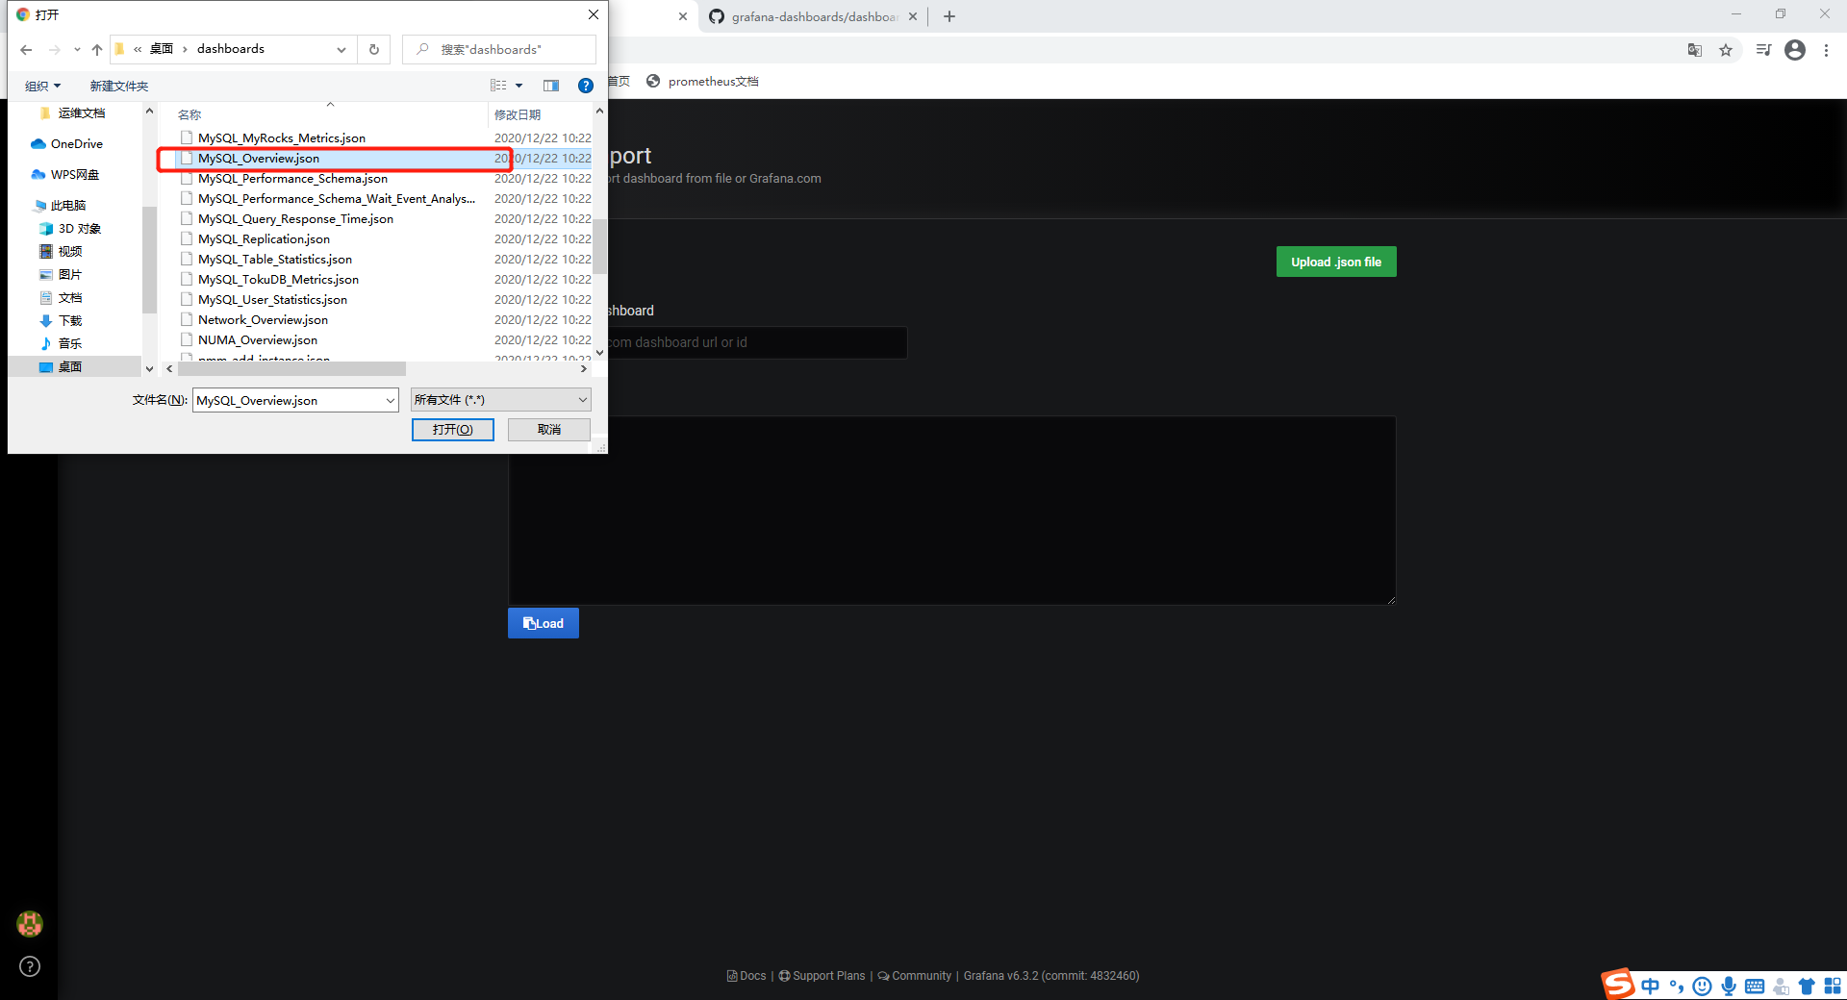Open the Sogou soft keyboard icon
Screen dimensions: 1847x1000
tap(1755, 986)
